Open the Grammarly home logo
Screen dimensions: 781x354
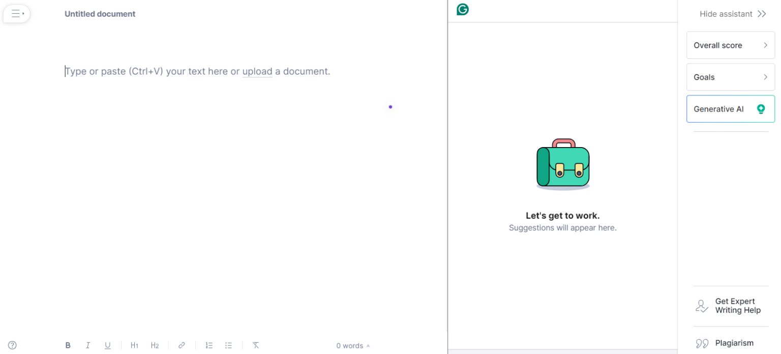(x=462, y=9)
